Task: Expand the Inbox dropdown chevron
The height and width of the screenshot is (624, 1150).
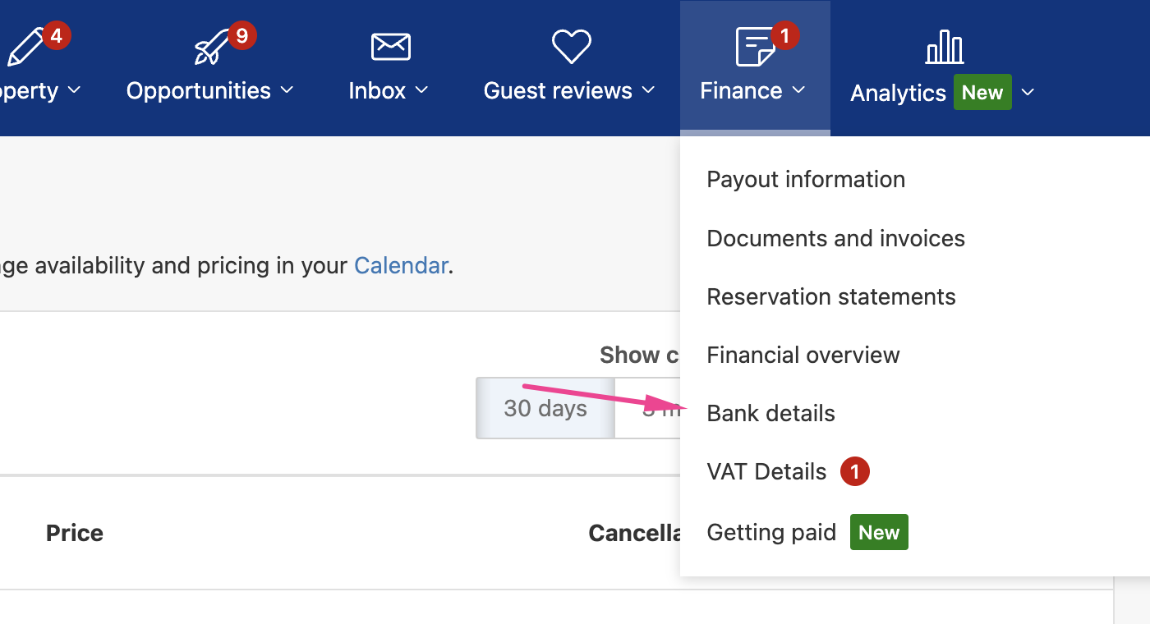Action: 421,90
